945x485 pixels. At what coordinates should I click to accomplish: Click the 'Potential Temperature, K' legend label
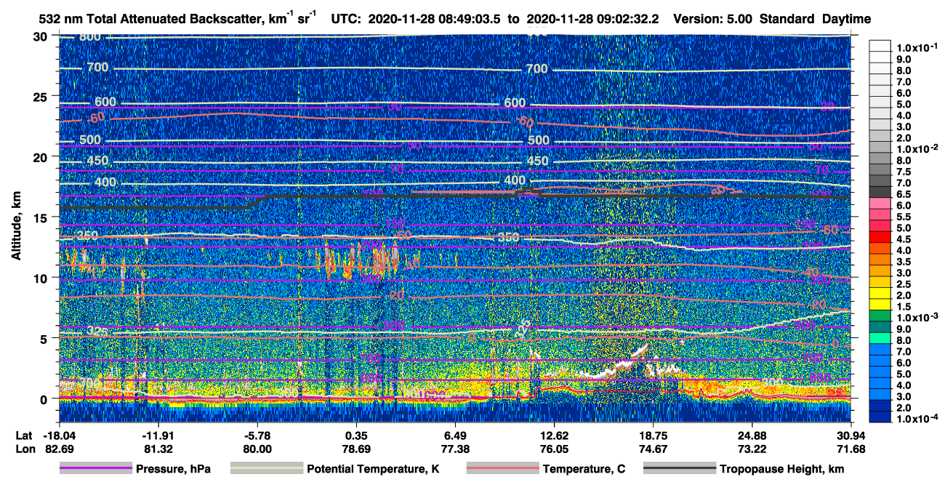[374, 469]
